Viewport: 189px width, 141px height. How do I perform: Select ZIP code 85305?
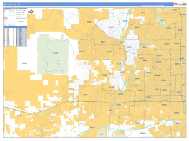point(137,79)
